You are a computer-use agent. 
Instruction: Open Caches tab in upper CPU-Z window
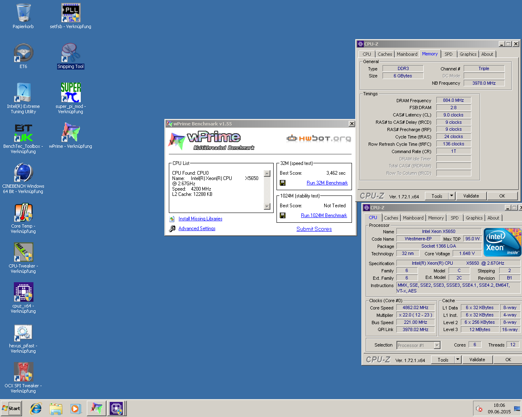(x=385, y=54)
